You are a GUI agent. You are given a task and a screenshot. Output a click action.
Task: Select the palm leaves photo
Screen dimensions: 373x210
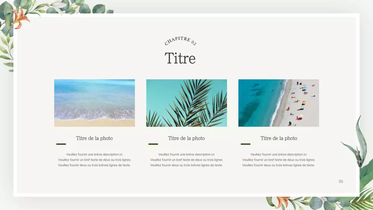click(186, 103)
